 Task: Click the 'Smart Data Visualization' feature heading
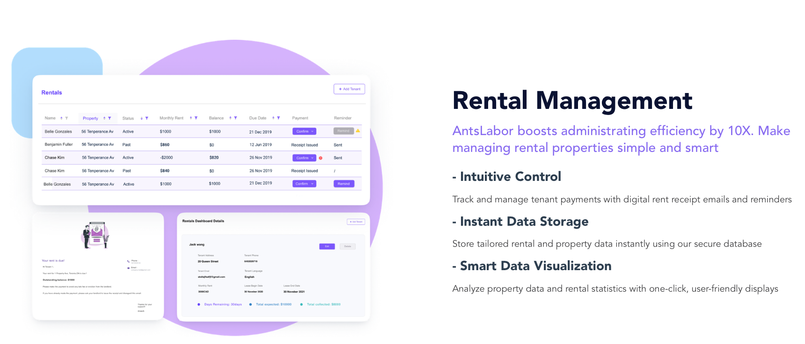536,266
